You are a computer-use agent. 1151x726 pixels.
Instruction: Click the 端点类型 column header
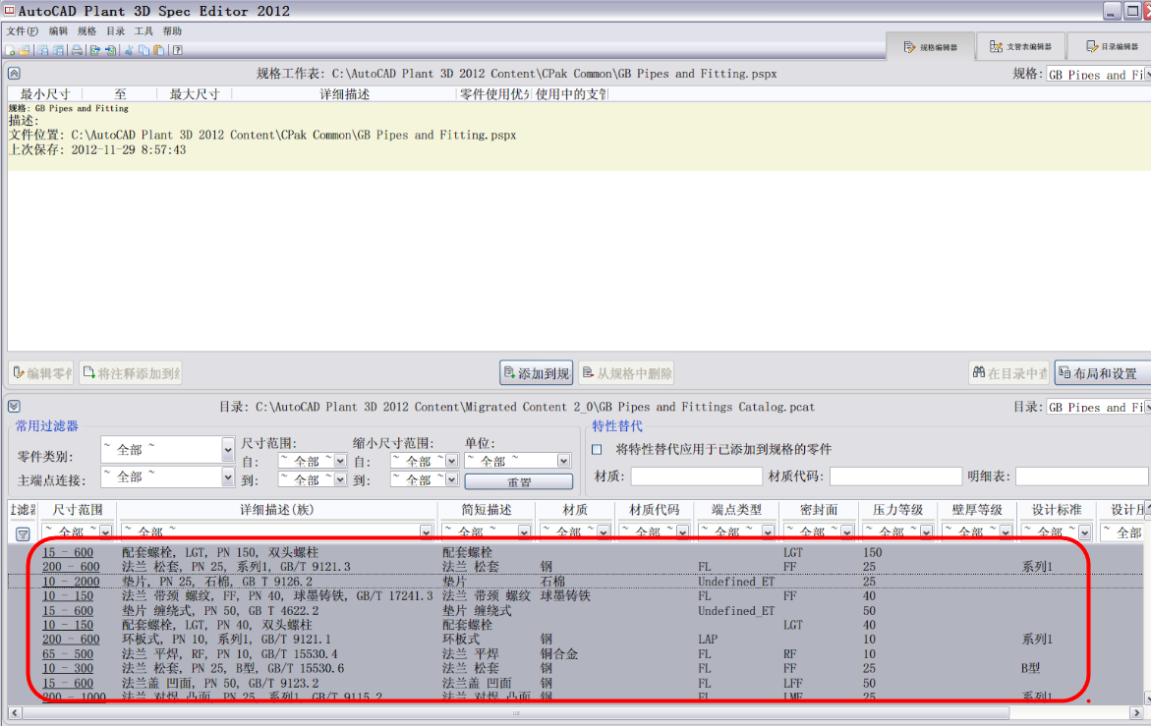point(736,510)
